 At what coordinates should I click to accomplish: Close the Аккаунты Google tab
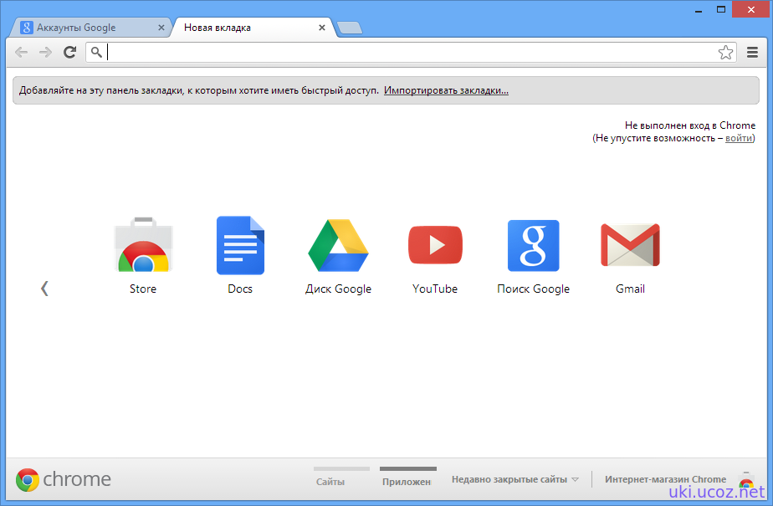click(x=161, y=28)
